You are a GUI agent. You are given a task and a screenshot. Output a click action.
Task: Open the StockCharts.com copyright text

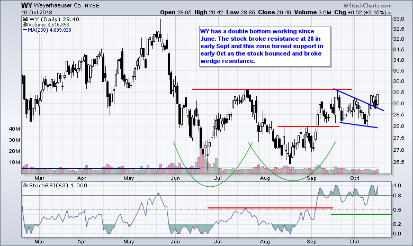coord(367,5)
